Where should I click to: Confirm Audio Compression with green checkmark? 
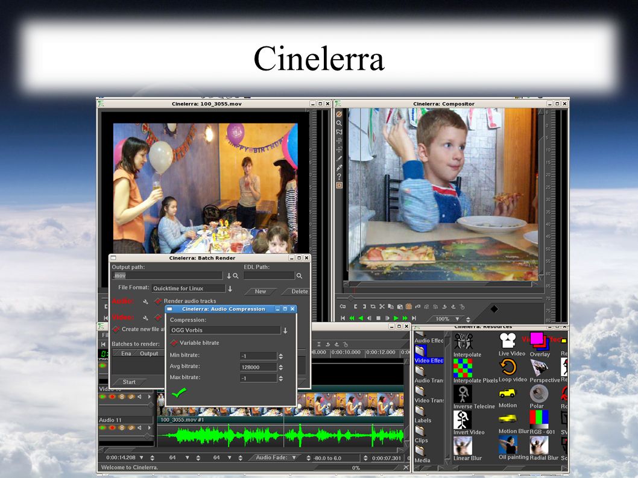(178, 392)
